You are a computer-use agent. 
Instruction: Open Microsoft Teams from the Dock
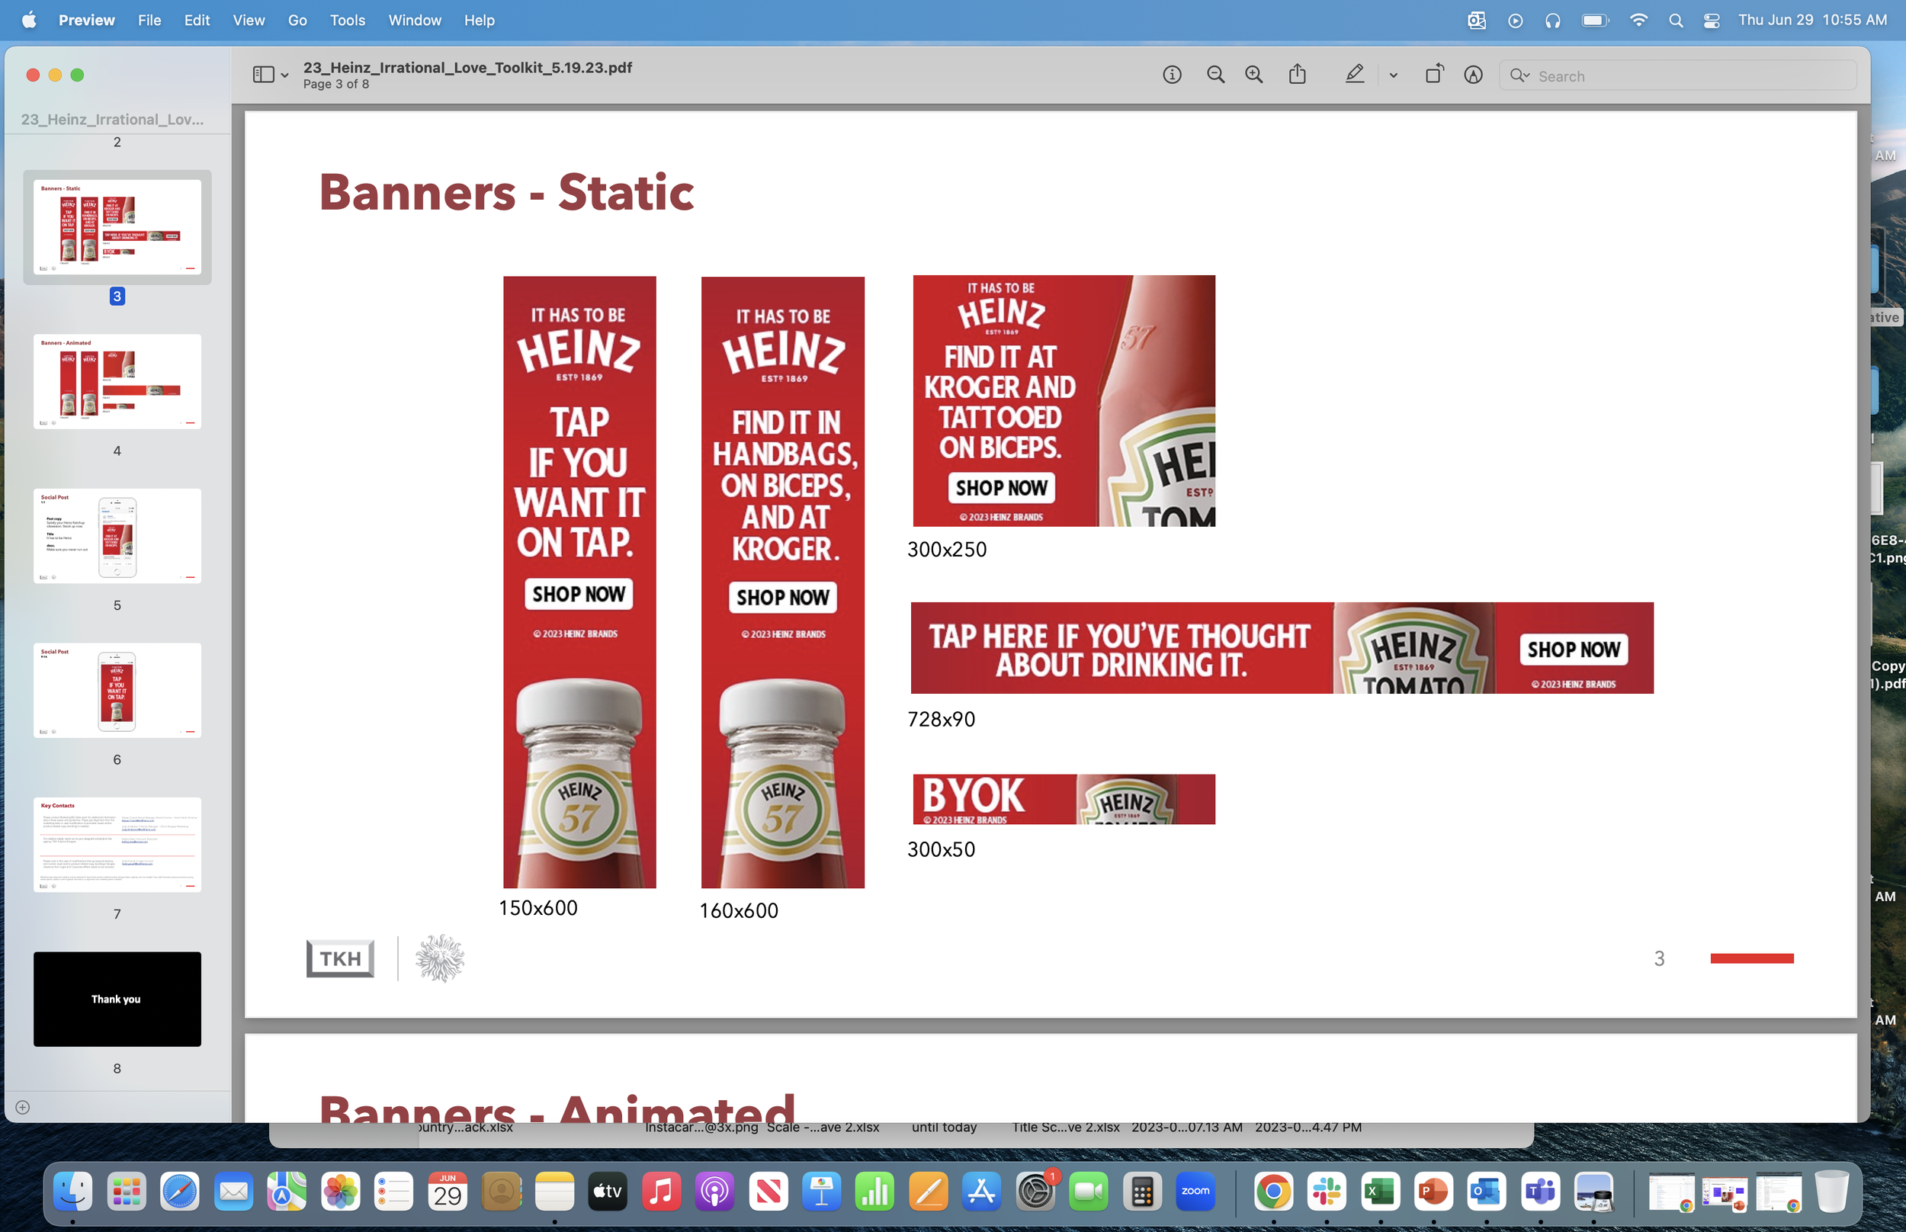point(1541,1192)
